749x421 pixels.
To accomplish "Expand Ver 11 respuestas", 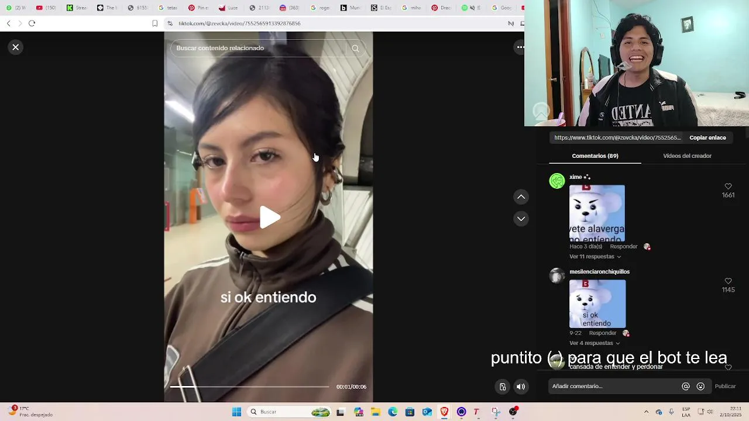I will pyautogui.click(x=595, y=257).
